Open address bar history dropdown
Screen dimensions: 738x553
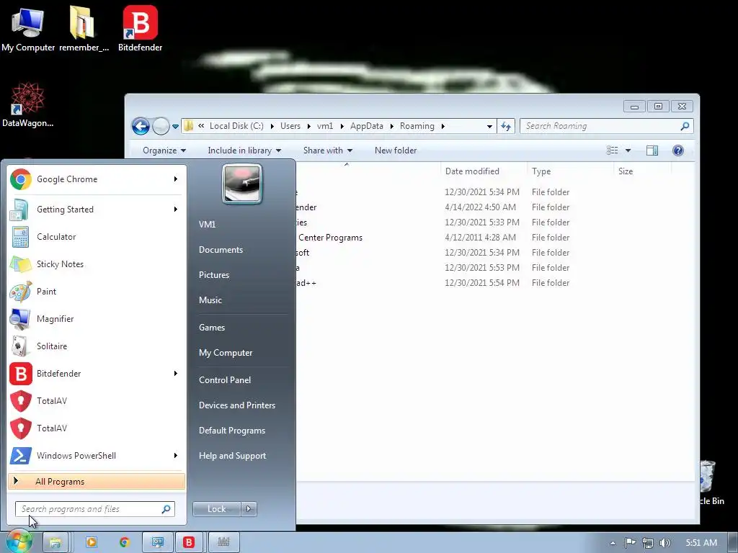(x=489, y=126)
